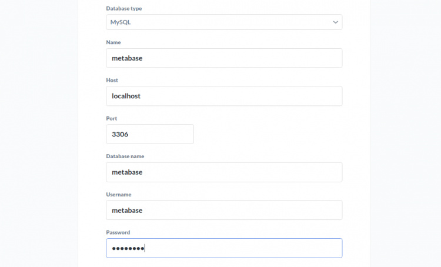441x267 pixels.
Task: Select the Port field with 3306
Action: (x=150, y=134)
